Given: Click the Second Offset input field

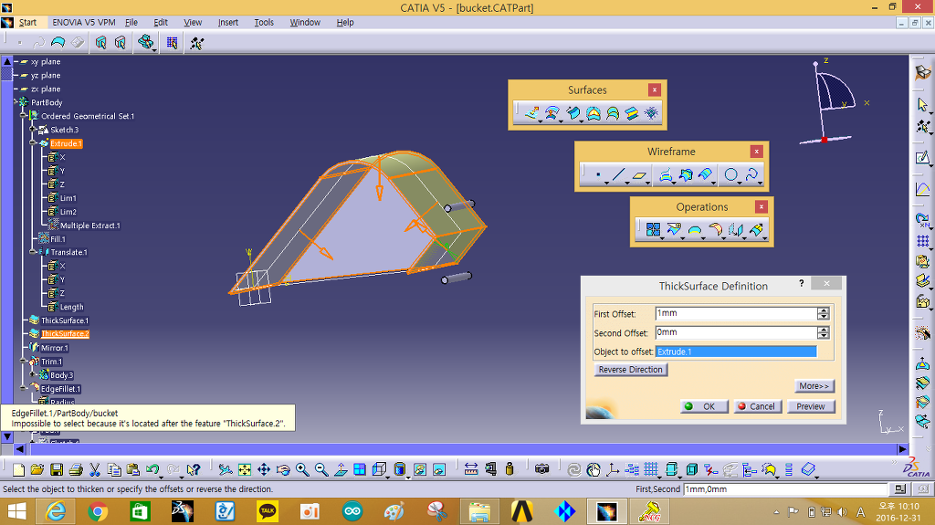Looking at the screenshot, I should click(x=735, y=333).
